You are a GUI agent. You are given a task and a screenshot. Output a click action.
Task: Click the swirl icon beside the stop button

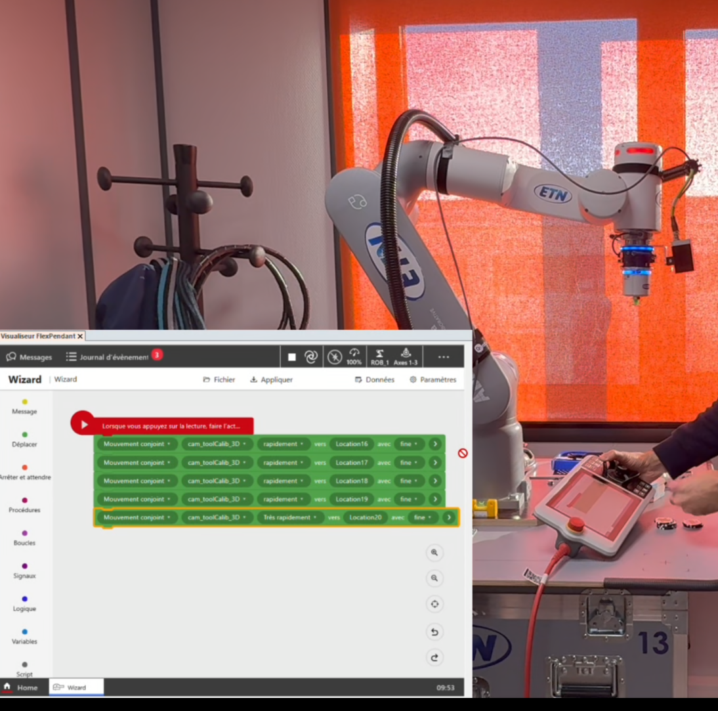pyautogui.click(x=311, y=356)
